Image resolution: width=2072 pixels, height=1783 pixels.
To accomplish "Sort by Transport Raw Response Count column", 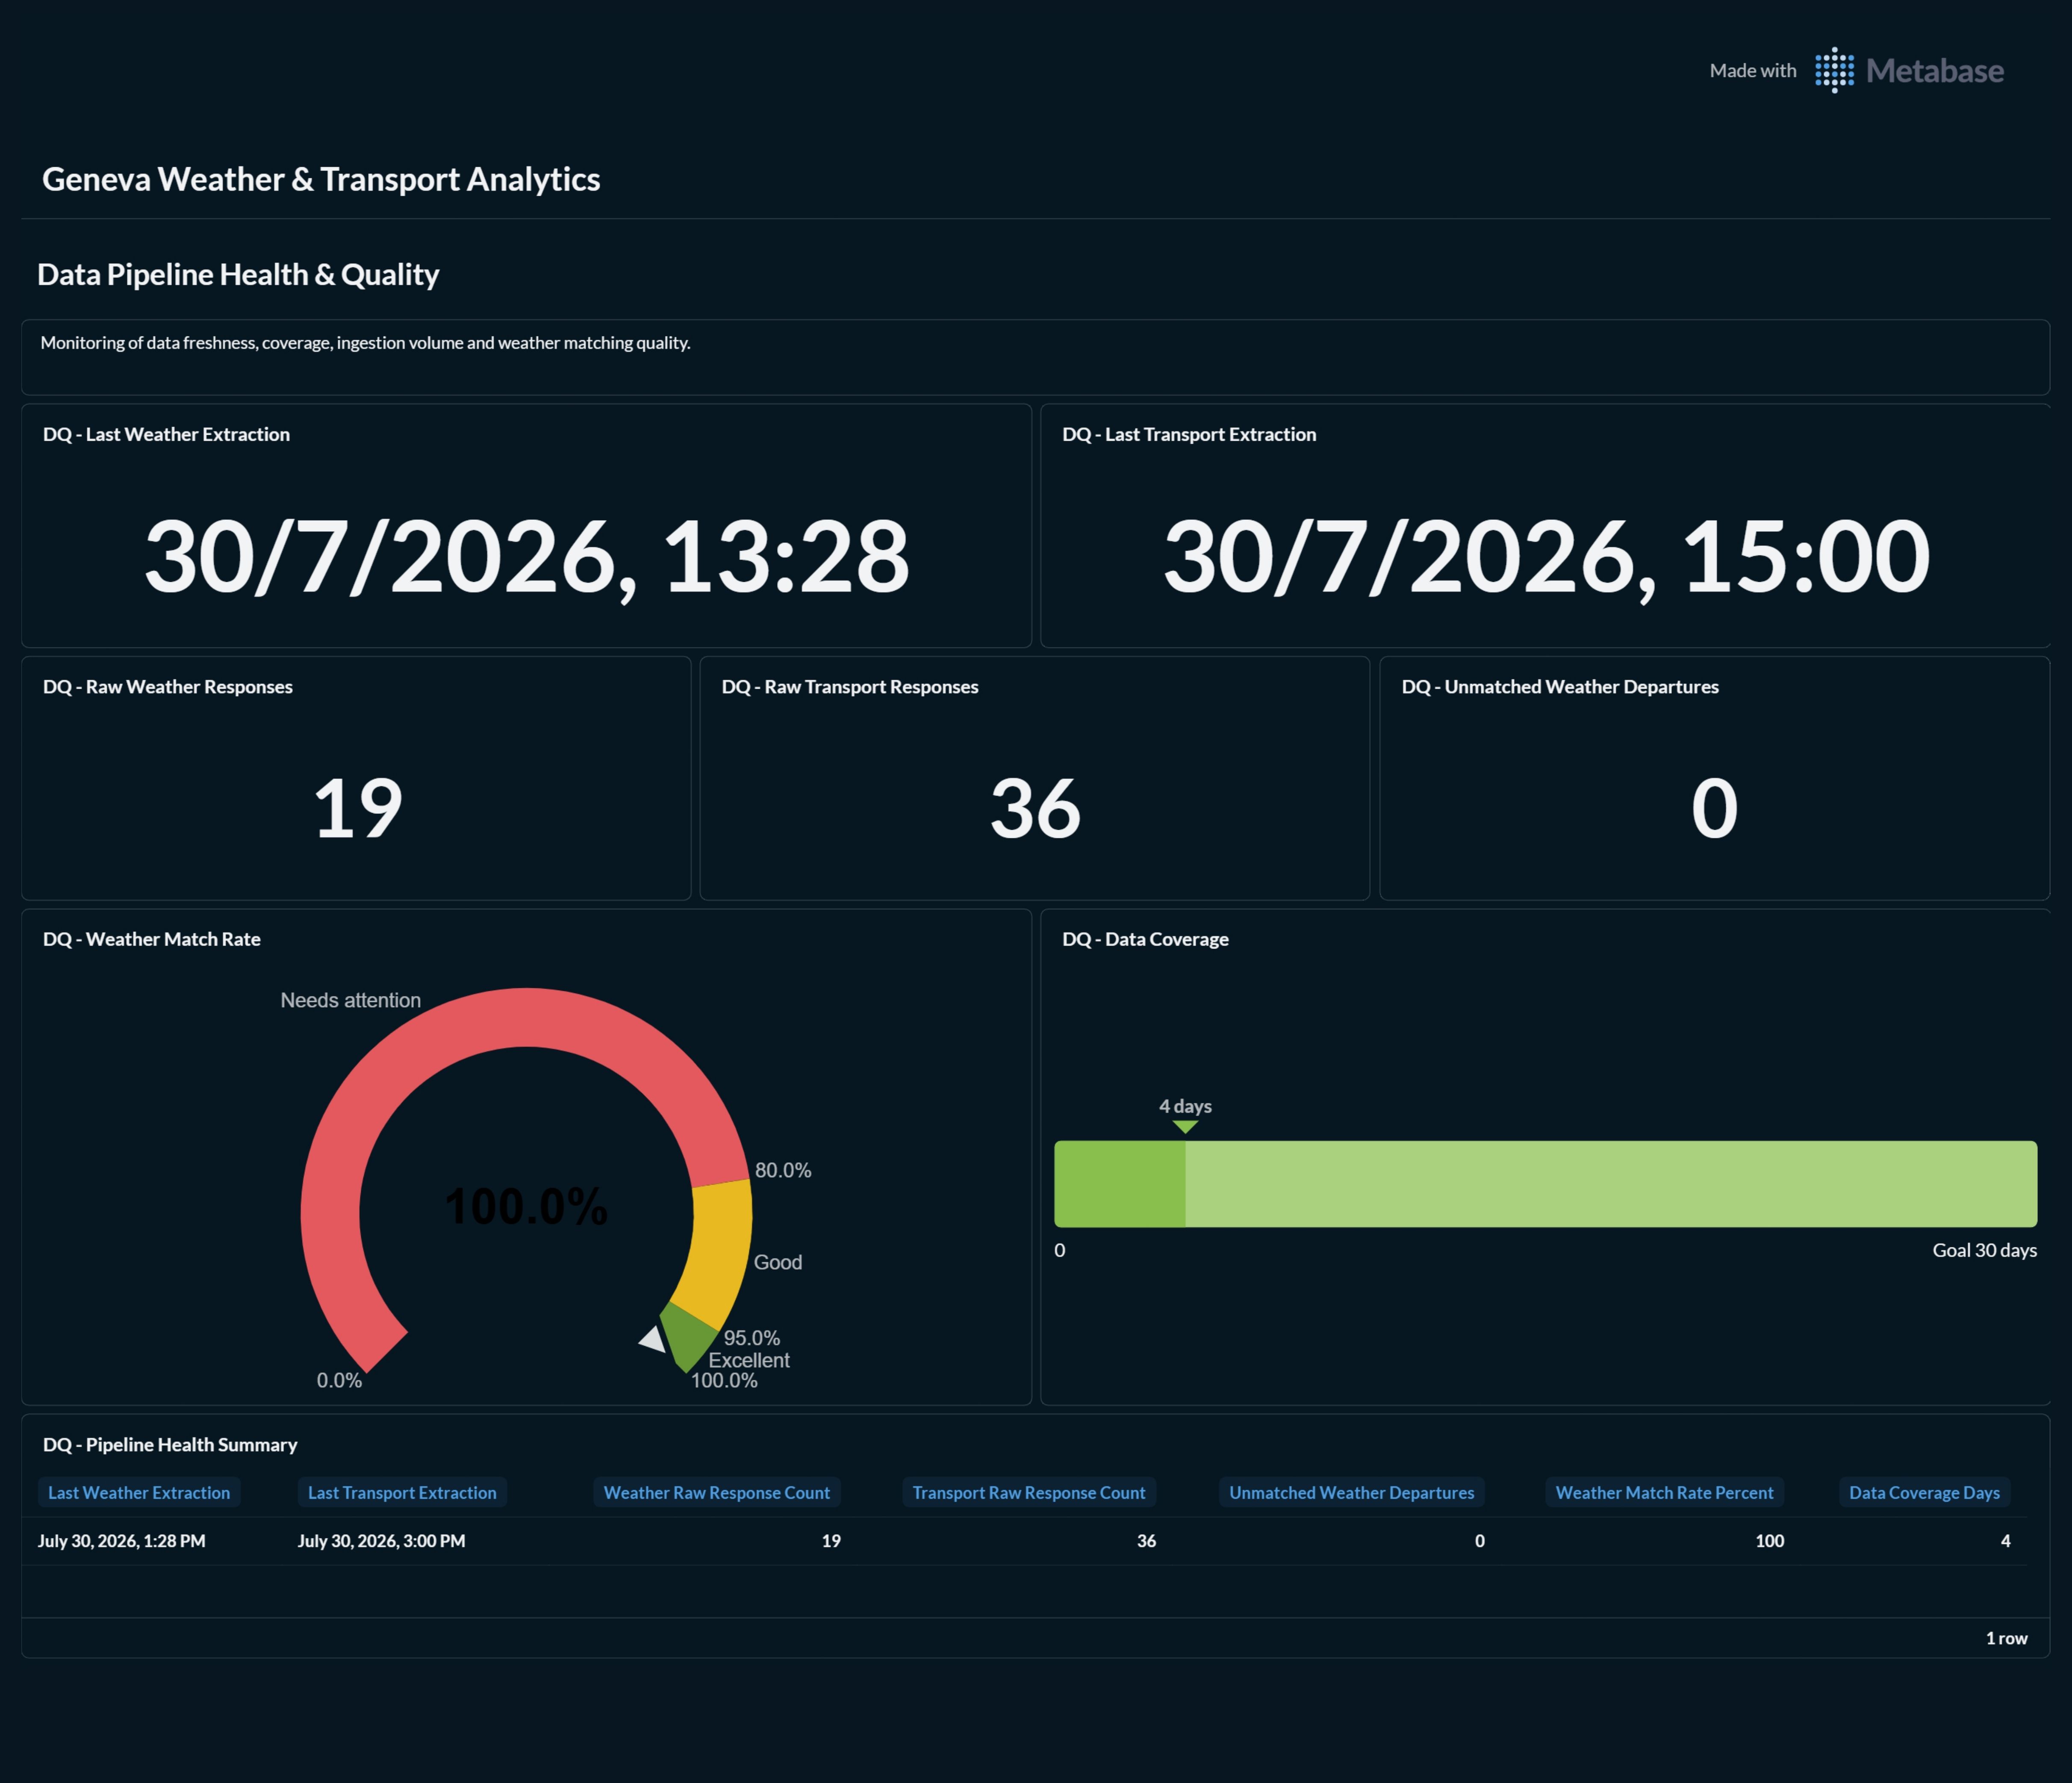I will pyautogui.click(x=1029, y=1492).
